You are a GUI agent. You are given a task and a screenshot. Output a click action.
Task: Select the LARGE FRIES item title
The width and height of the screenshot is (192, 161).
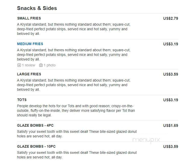[29, 74]
